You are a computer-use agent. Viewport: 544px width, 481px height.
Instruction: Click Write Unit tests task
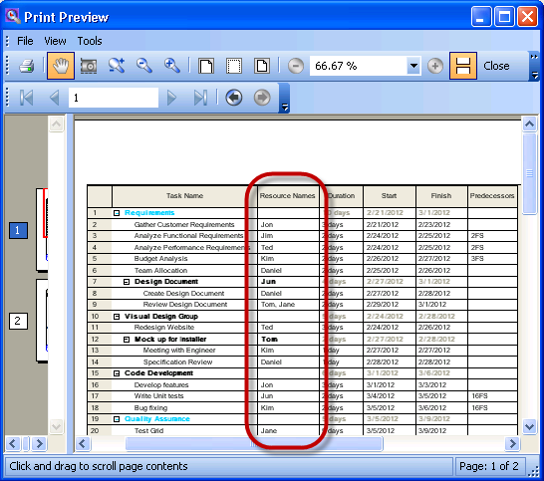click(158, 396)
